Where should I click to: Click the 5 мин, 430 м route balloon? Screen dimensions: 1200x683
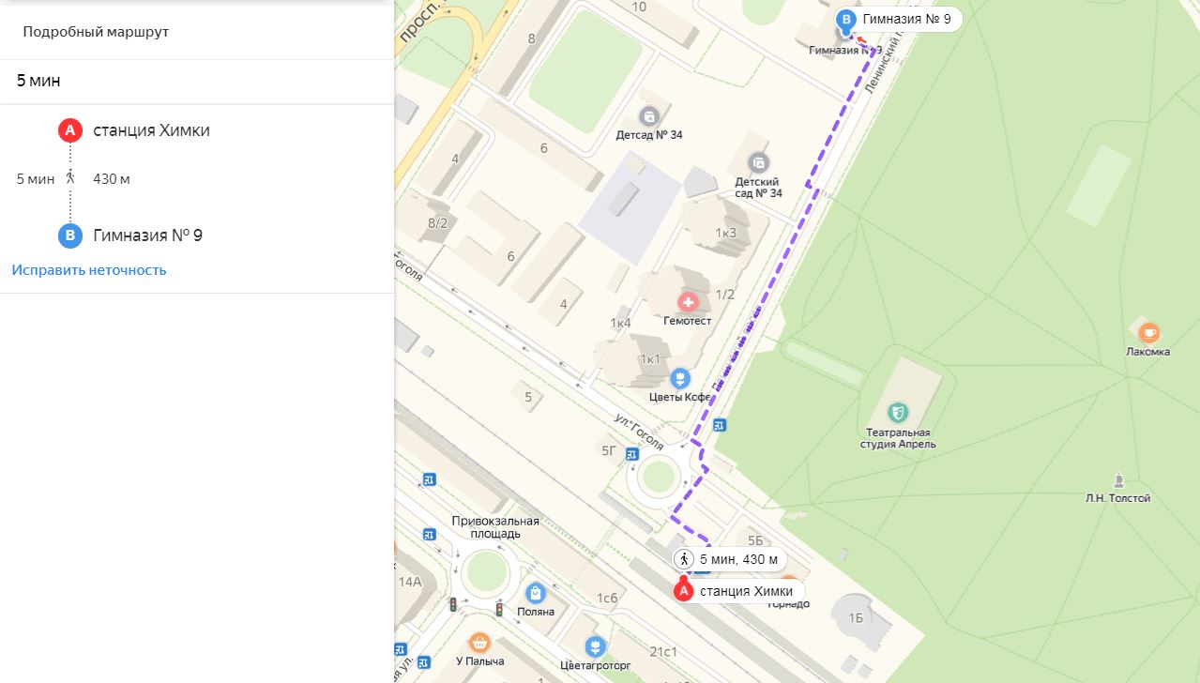click(729, 559)
